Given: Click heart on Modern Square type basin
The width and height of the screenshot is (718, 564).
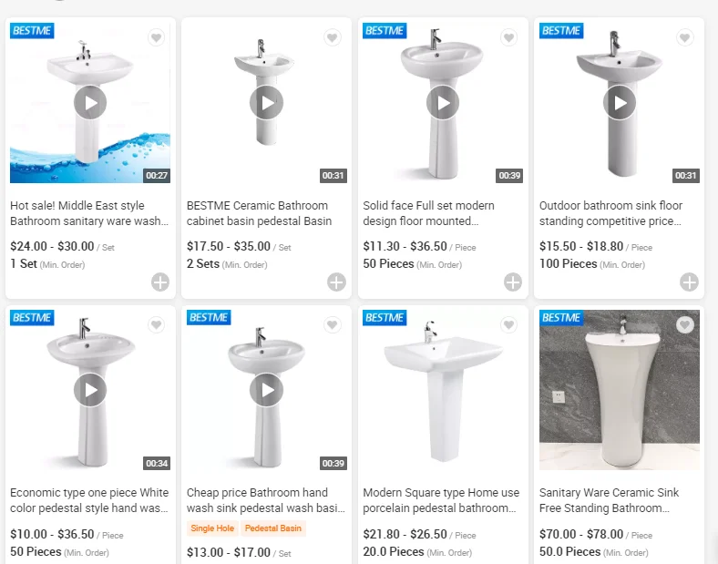Looking at the screenshot, I should click(509, 325).
